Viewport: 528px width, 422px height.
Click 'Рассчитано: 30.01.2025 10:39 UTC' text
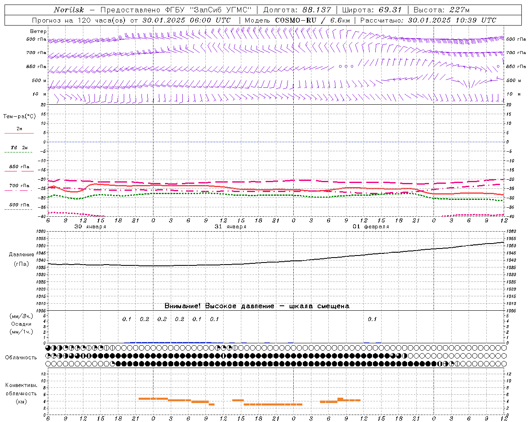[428, 20]
